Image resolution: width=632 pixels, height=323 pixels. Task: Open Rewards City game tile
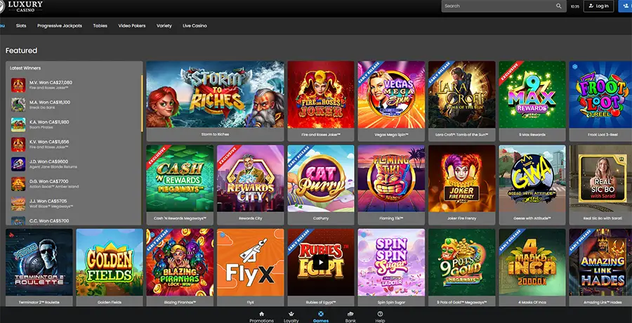[x=250, y=178]
